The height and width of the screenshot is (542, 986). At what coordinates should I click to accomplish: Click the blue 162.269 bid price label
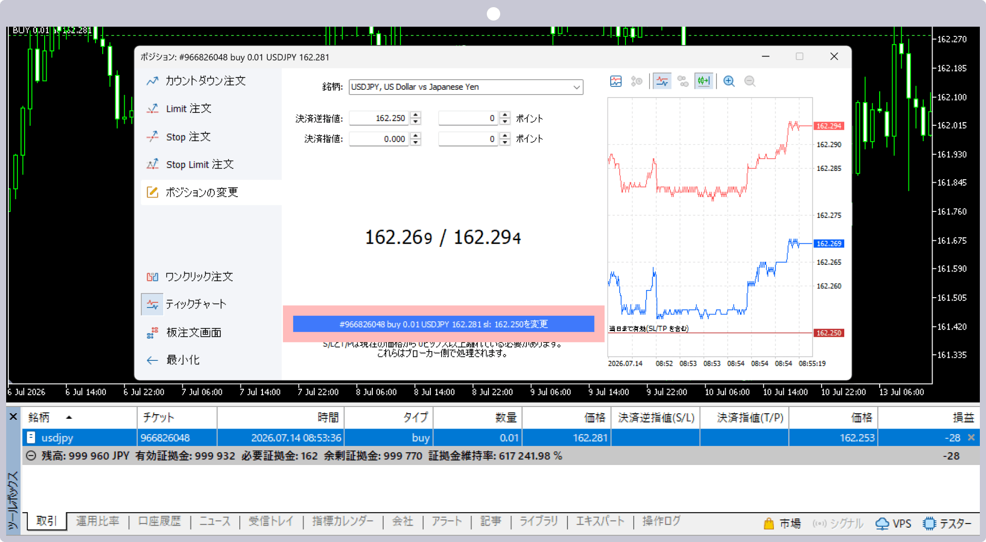(x=829, y=244)
